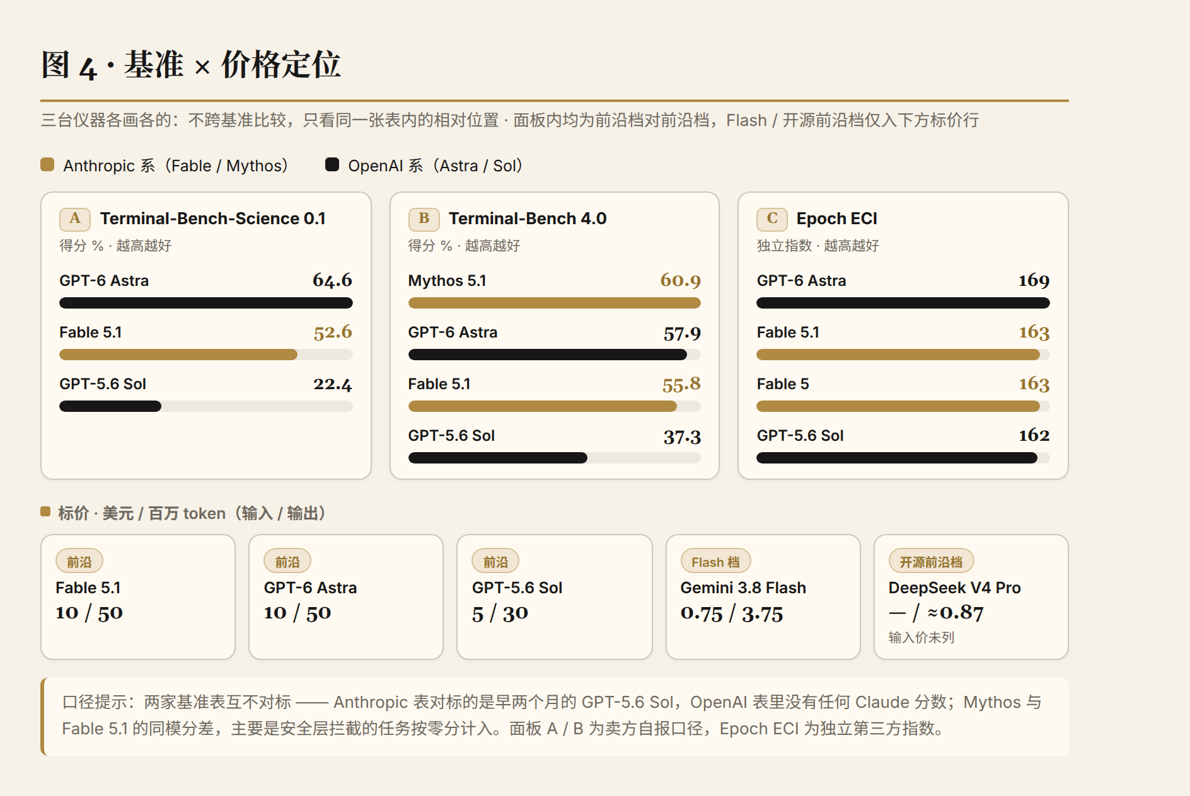Viewport: 1190px width, 796px height.
Task: Click the 37.3 score value
Action: click(682, 436)
